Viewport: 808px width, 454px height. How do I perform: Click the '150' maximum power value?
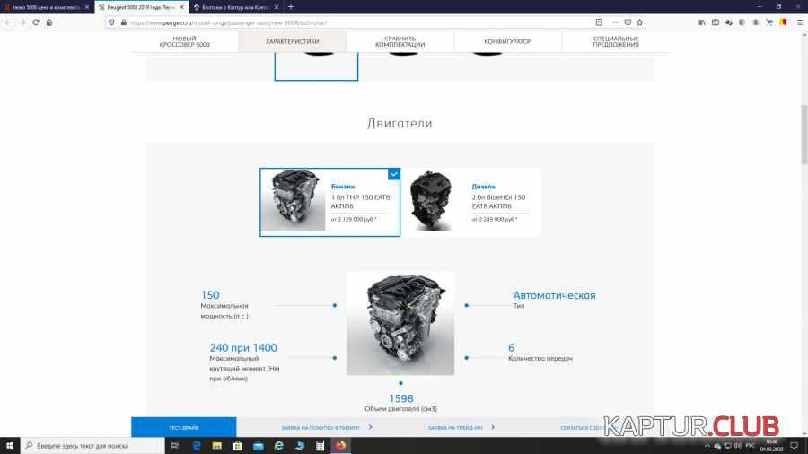point(210,295)
